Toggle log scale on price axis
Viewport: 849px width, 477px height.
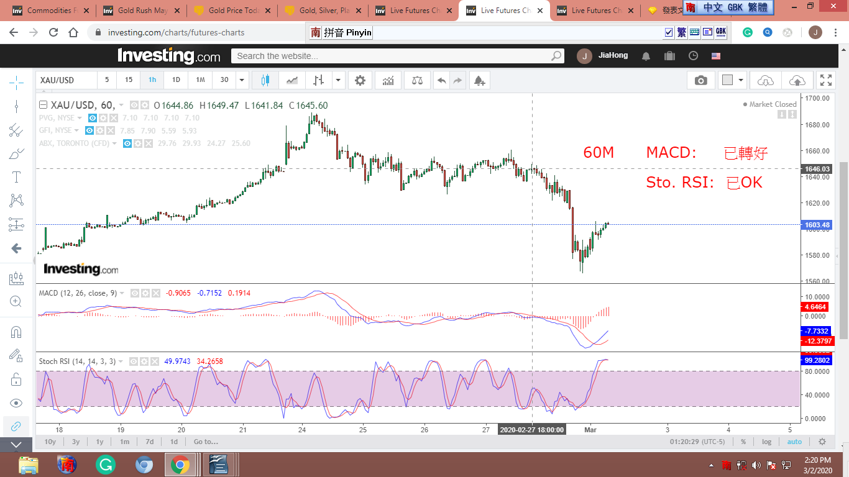766,442
